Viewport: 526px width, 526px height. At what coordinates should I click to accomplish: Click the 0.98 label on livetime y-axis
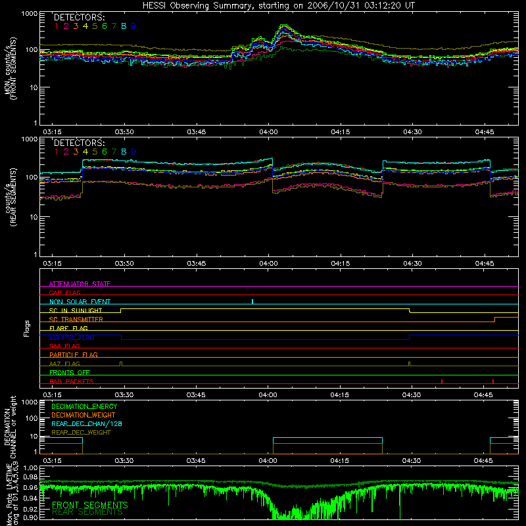pos(30,477)
